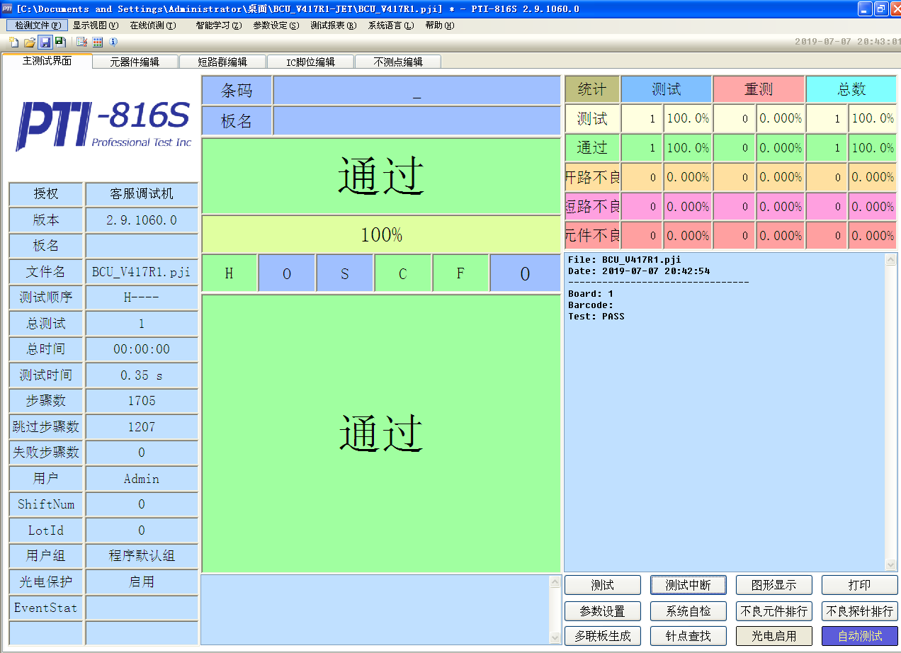The image size is (901, 653).
Task: Click the empty field beside center 板名 label
Action: click(417, 121)
